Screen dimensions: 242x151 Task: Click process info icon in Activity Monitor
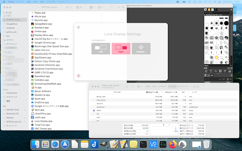click(x=133, y=86)
